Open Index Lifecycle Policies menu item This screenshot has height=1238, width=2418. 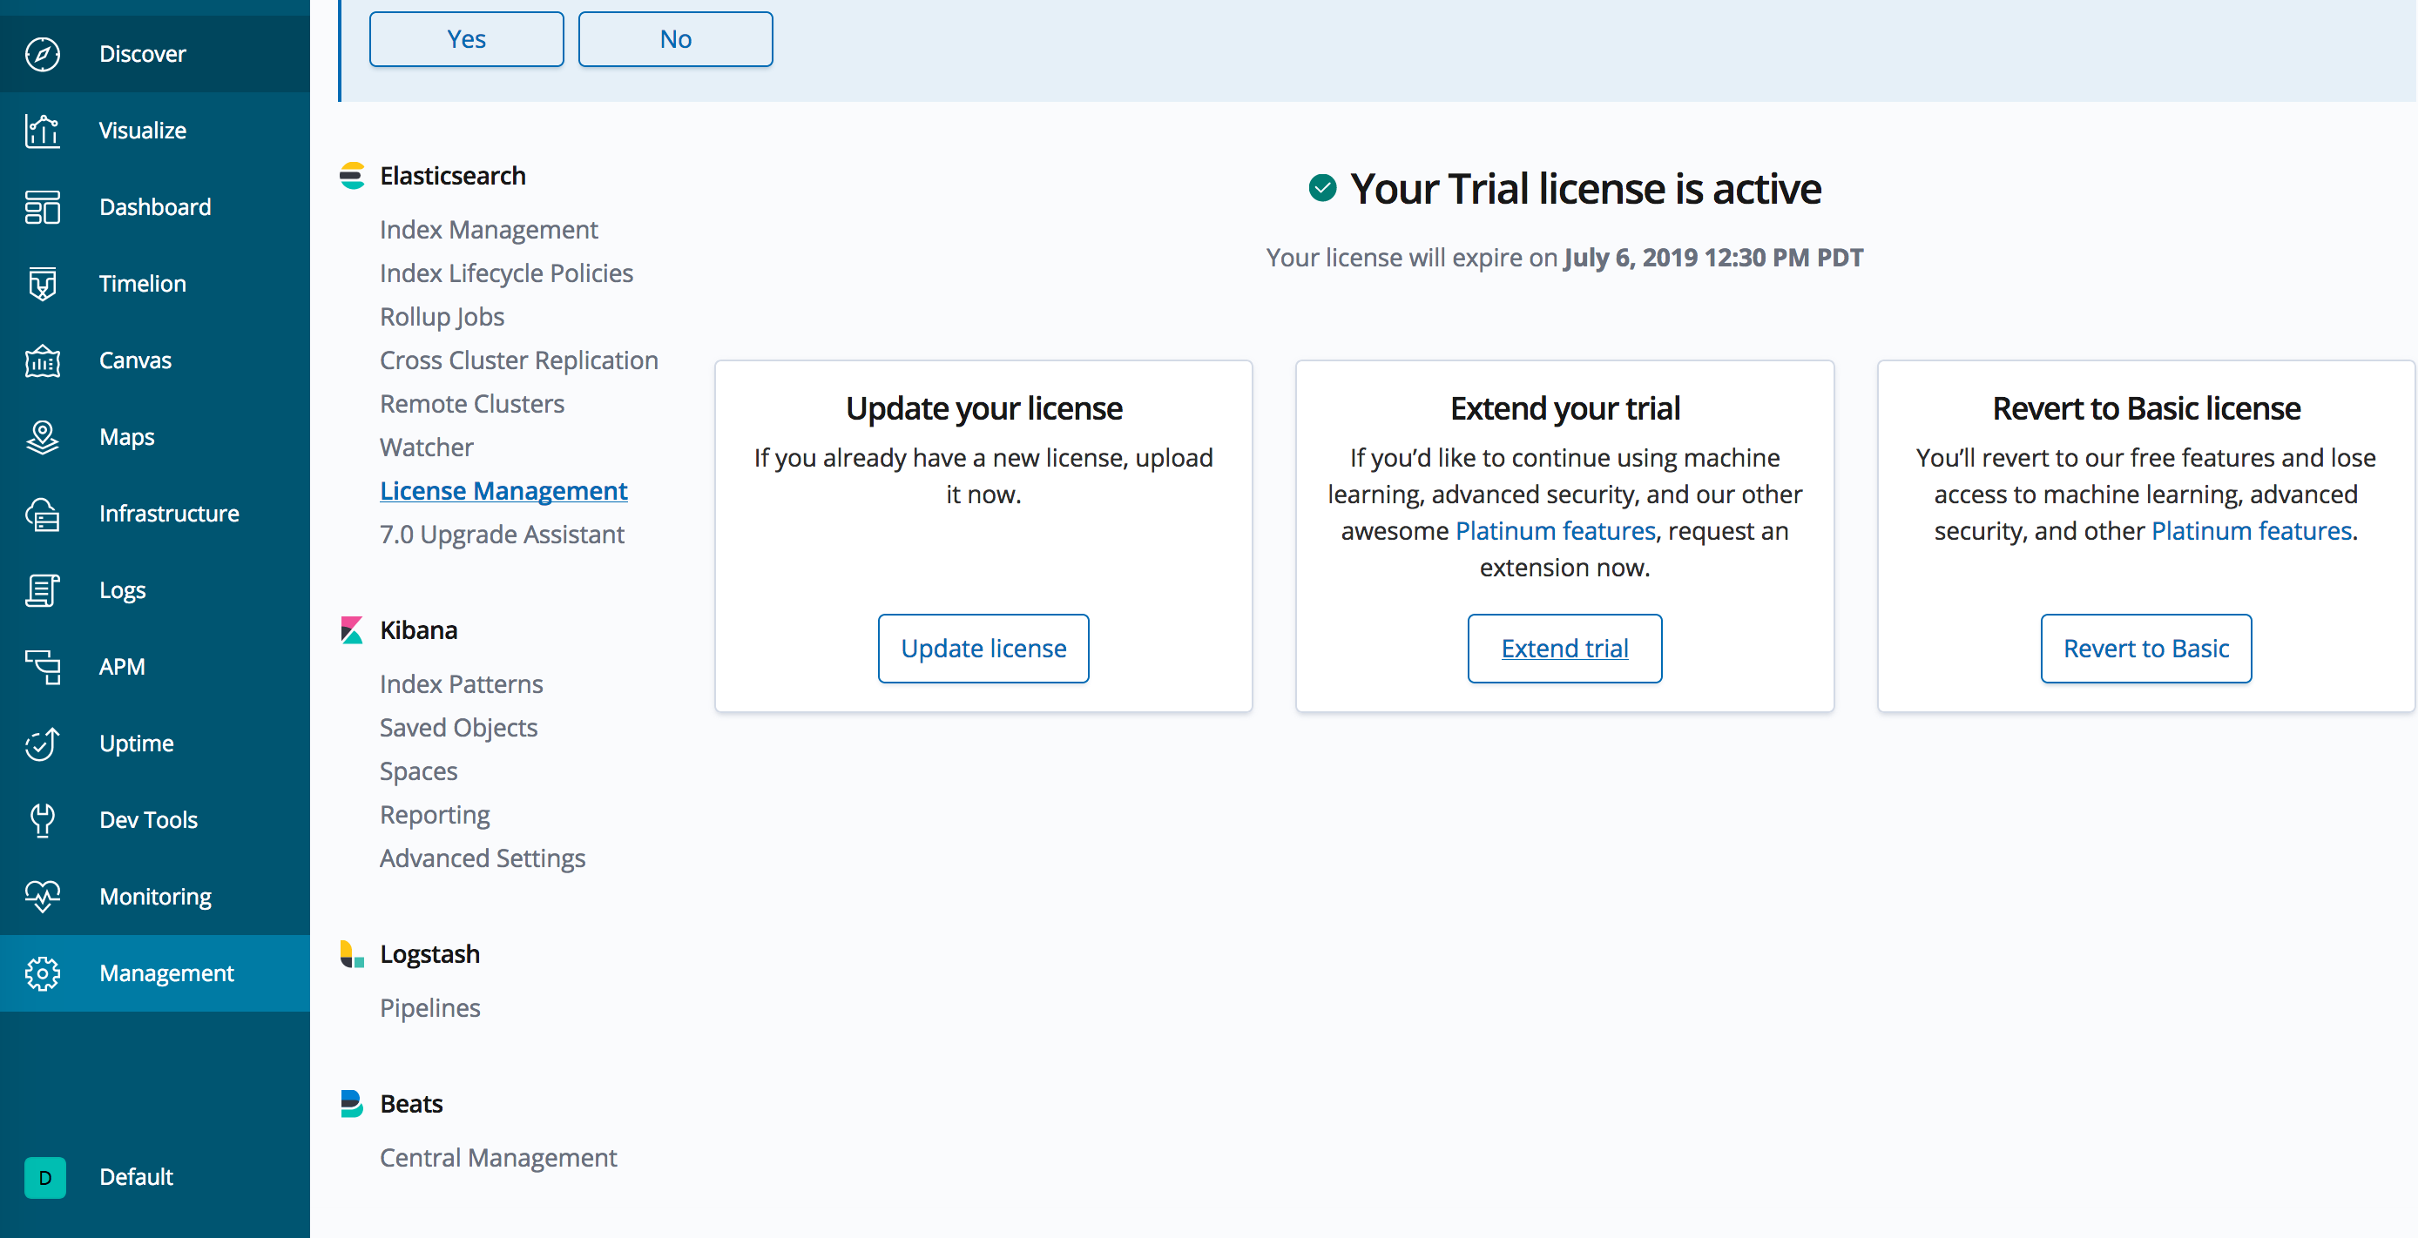(506, 272)
